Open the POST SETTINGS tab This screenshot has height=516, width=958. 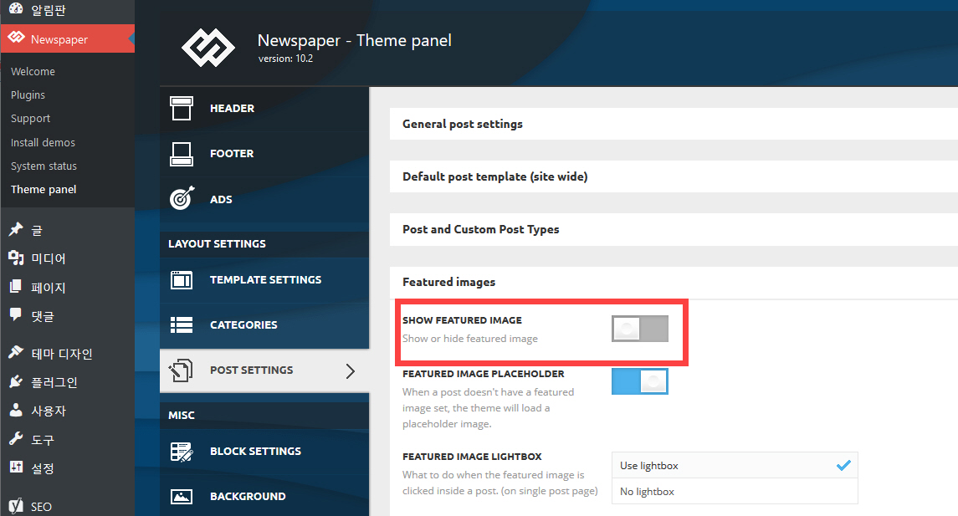pyautogui.click(x=264, y=370)
